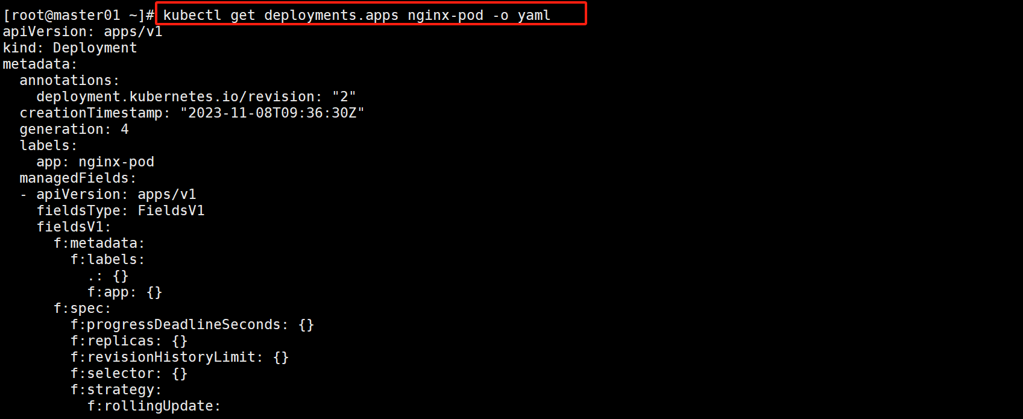Click the f:app: {} entry
Image resolution: width=1023 pixels, height=419 pixels.
point(125,292)
